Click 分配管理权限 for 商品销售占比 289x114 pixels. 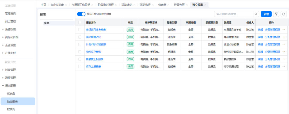pyautogui.click(x=272, y=37)
